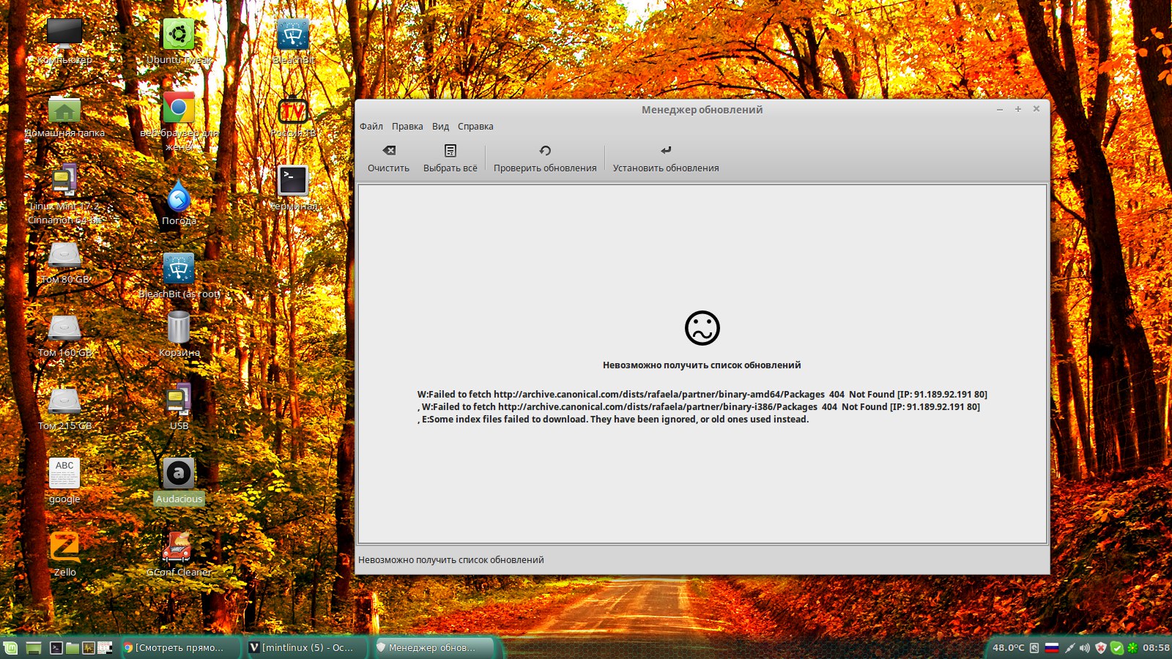
Task: Open the Вид menu
Action: [x=440, y=126]
